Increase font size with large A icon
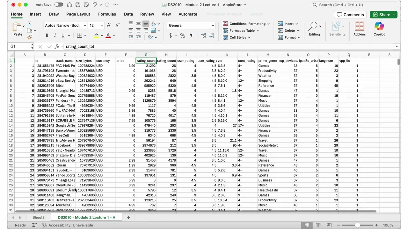The image size is (408, 229). click(x=109, y=25)
